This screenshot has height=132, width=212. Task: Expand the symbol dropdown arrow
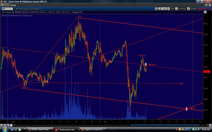point(14,9)
